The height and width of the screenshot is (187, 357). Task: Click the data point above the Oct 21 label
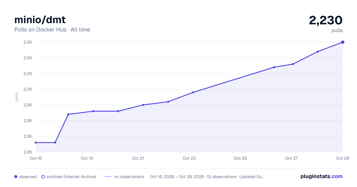tap(143, 105)
